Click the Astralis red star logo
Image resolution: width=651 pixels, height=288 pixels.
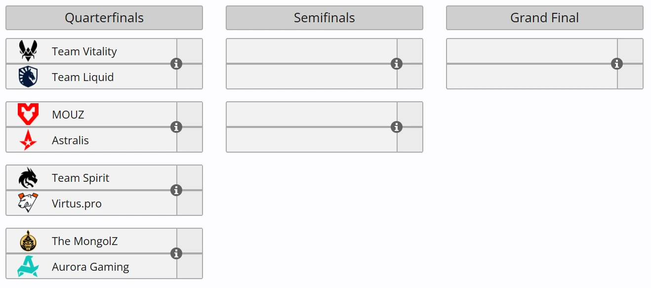click(x=28, y=140)
